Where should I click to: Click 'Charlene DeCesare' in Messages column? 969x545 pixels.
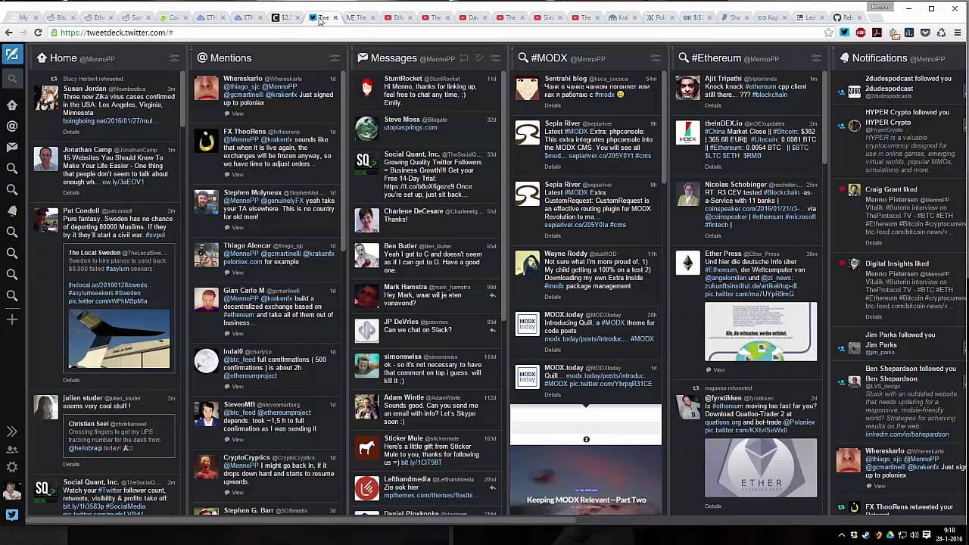click(x=413, y=211)
